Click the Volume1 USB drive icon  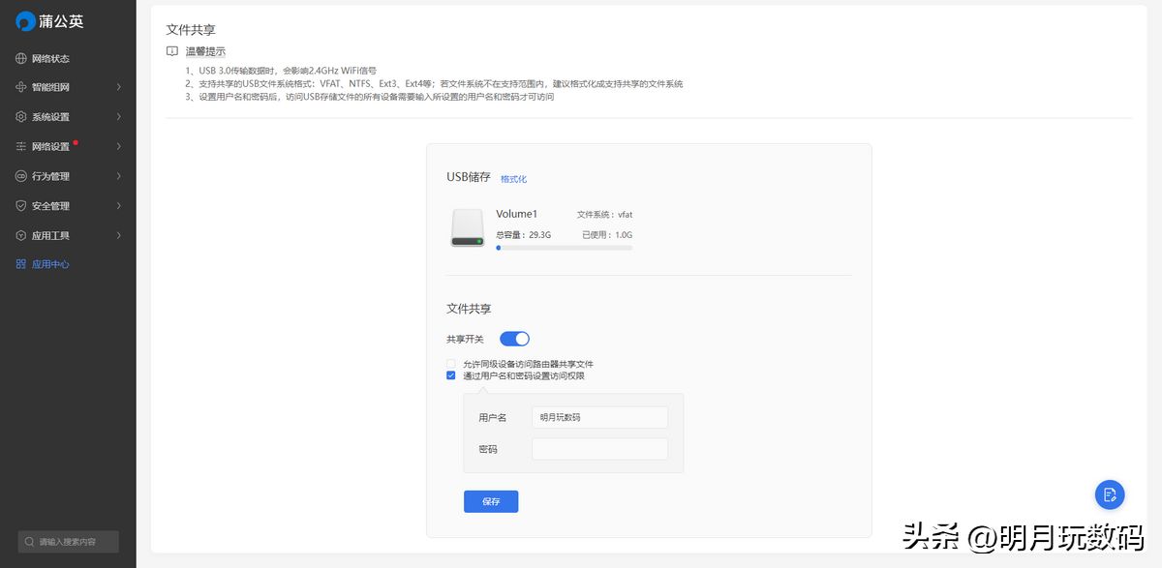coord(467,227)
